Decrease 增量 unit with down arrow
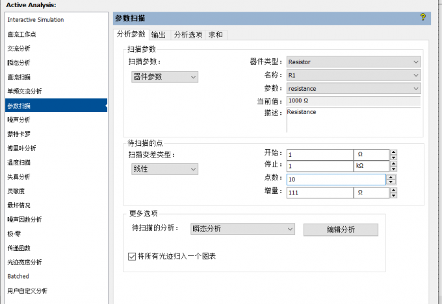Screen dimensions: 442x304 393,196
